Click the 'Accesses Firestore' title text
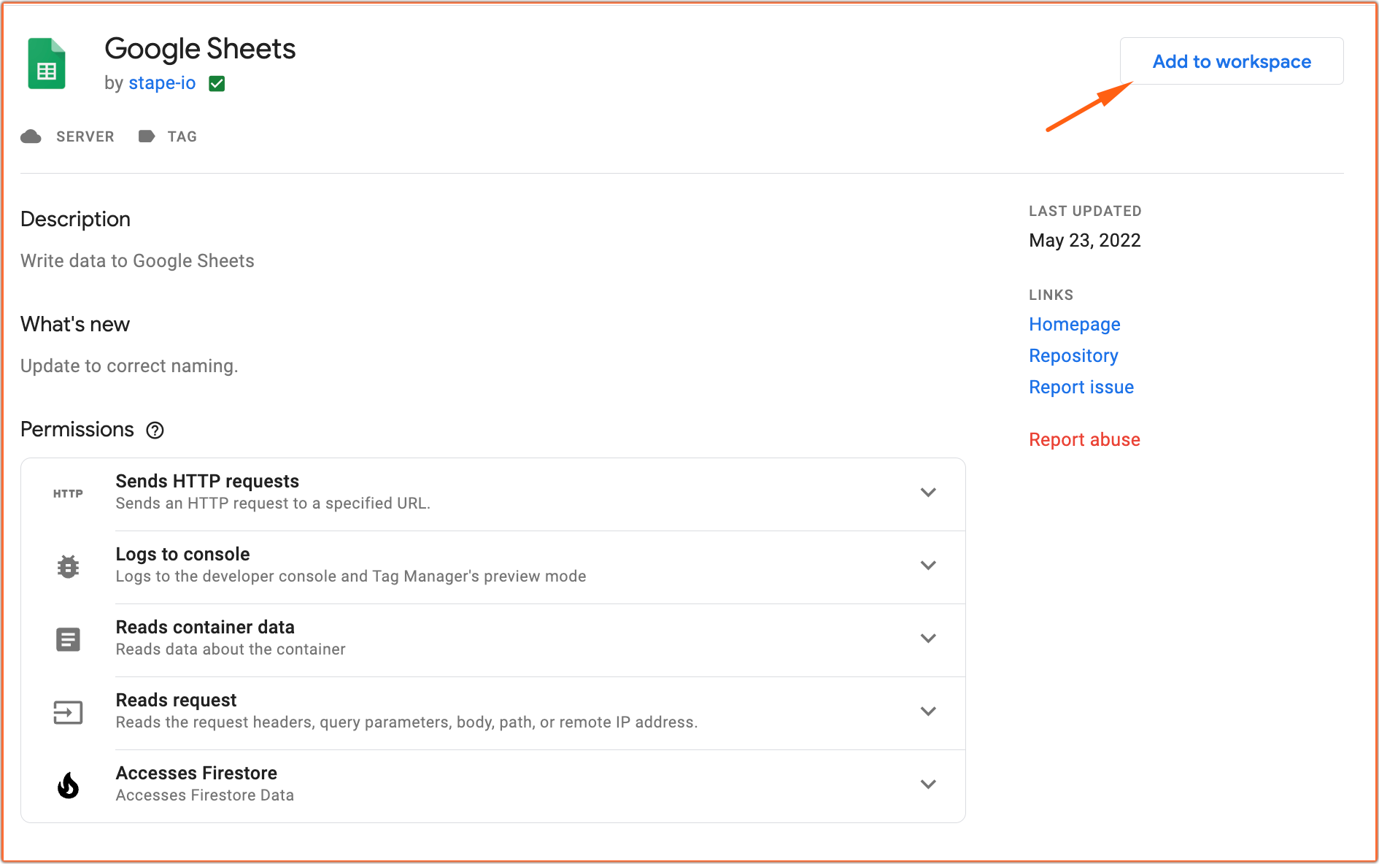The image size is (1379, 864). [x=196, y=774]
